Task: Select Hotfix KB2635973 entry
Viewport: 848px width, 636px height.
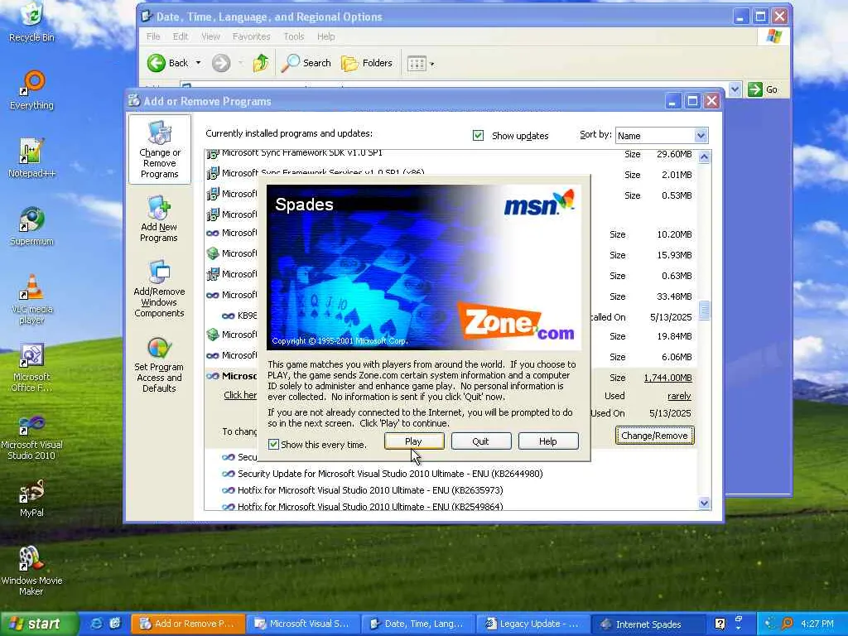Action: (370, 490)
